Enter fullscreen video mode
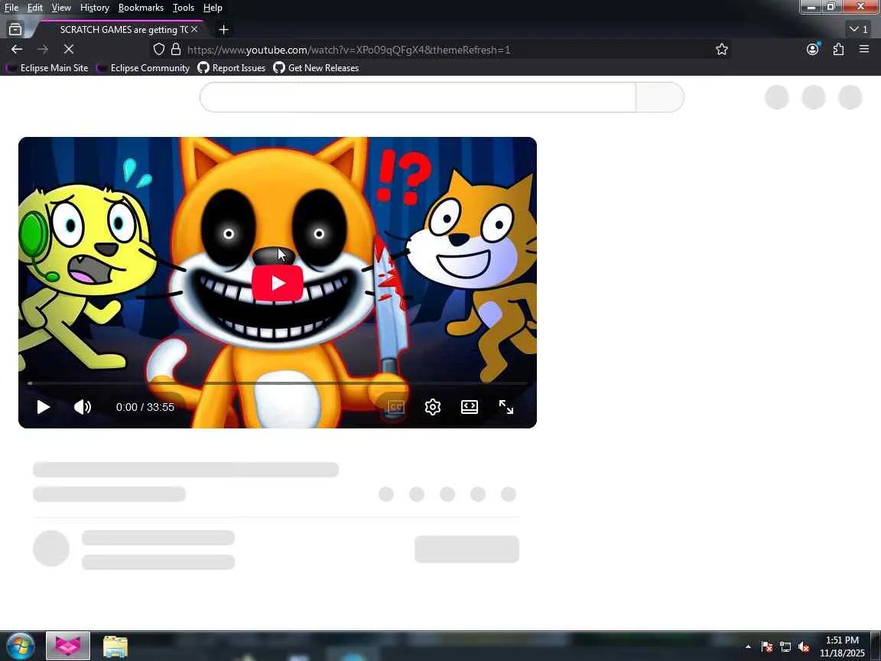This screenshot has height=661, width=881. pos(506,407)
